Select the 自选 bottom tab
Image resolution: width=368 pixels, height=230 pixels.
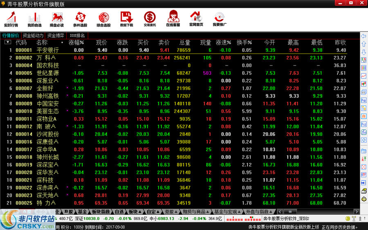coord(119,212)
